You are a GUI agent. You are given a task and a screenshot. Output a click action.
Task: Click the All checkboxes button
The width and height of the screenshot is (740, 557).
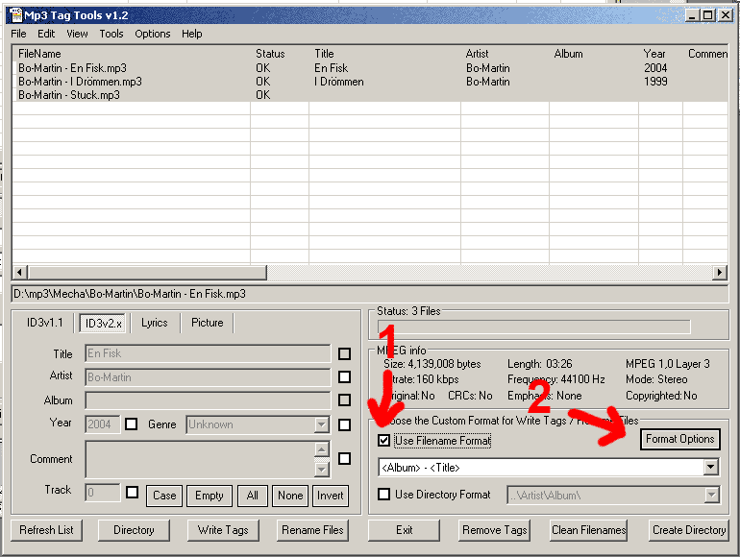[253, 496]
